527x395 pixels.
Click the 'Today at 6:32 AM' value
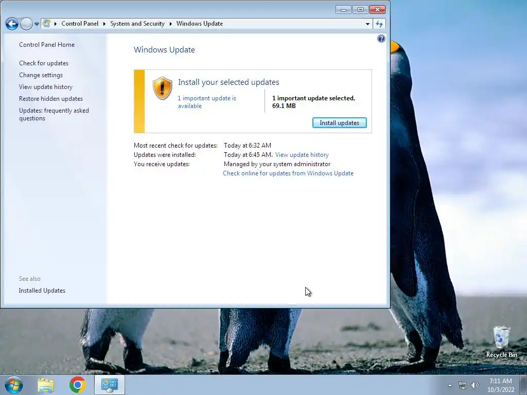248,146
